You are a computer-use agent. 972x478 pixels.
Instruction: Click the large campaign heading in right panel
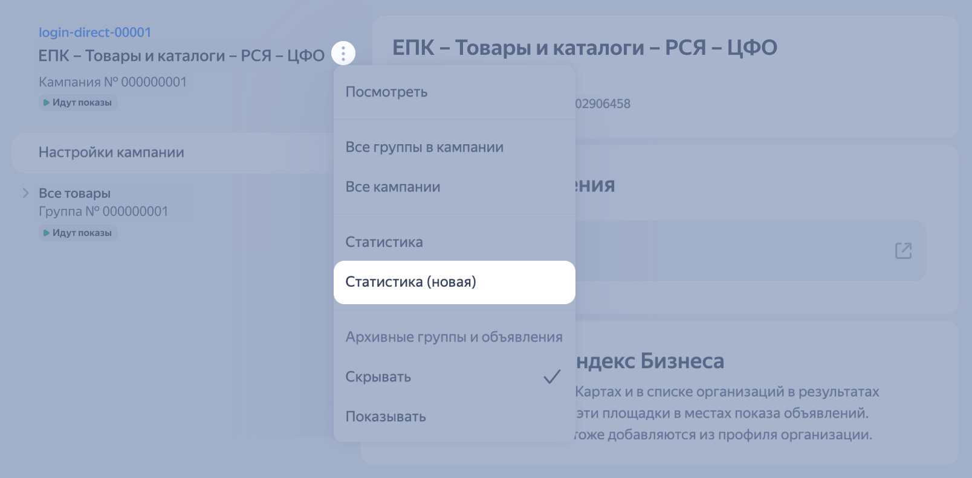[x=585, y=48]
